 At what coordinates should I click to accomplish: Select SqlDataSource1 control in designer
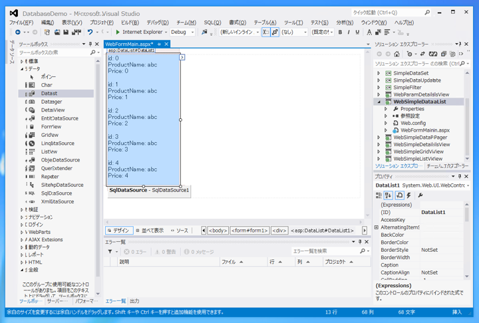point(149,191)
